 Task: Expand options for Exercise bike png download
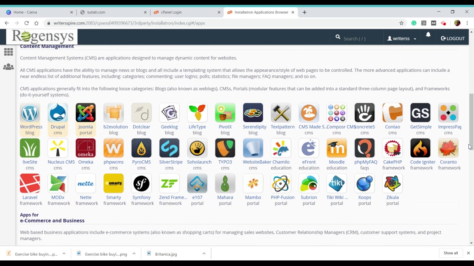134,253
